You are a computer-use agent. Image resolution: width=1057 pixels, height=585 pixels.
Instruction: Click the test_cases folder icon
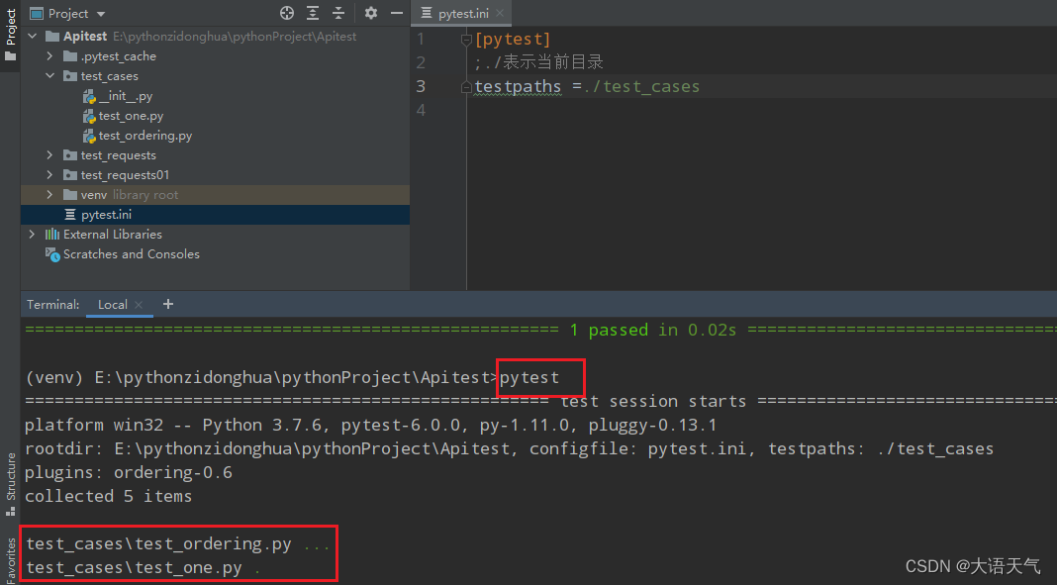pos(70,76)
